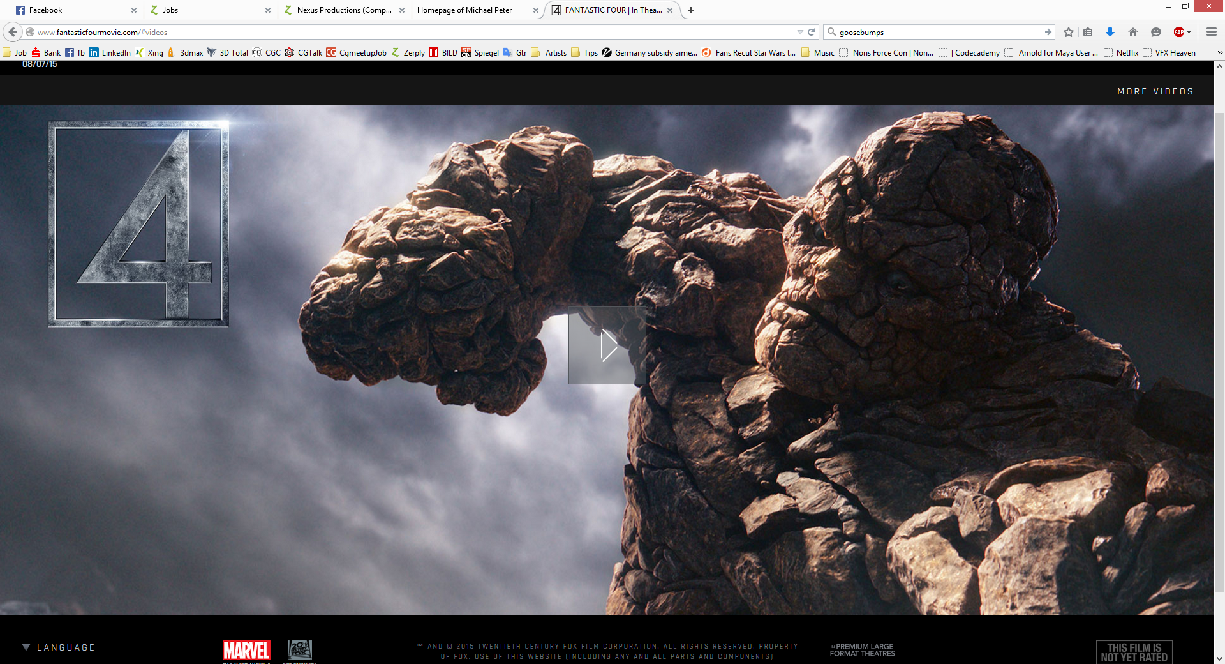Open the Xing bookmark
1225x664 pixels.
pyautogui.click(x=149, y=52)
